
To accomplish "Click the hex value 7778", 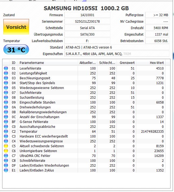I will [160, 78].
